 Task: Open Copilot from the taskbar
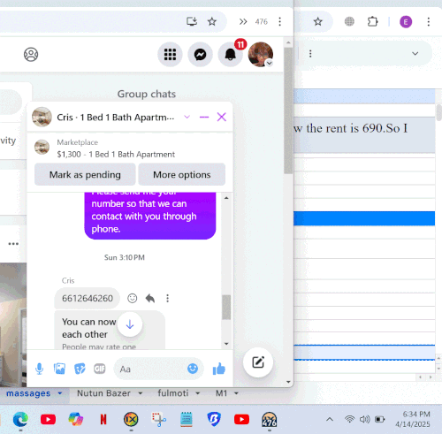coord(76,419)
